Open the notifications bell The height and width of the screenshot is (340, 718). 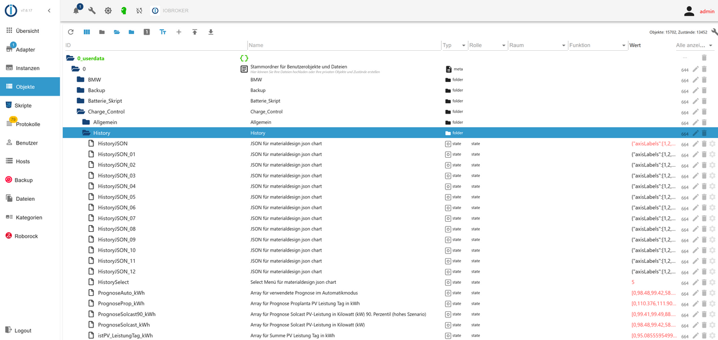(x=76, y=11)
